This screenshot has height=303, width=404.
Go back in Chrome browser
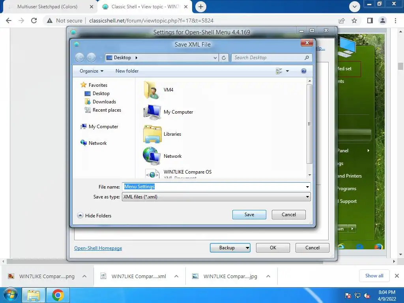tap(9, 21)
